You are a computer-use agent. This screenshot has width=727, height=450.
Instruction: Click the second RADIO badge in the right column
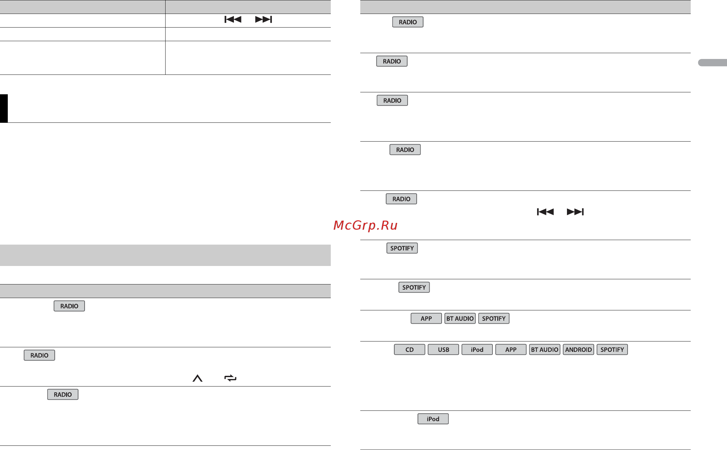(392, 61)
